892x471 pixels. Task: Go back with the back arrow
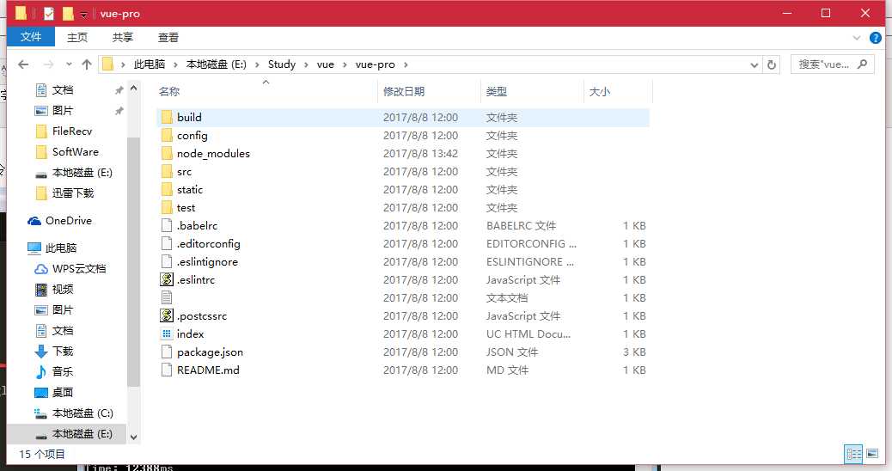pos(23,64)
